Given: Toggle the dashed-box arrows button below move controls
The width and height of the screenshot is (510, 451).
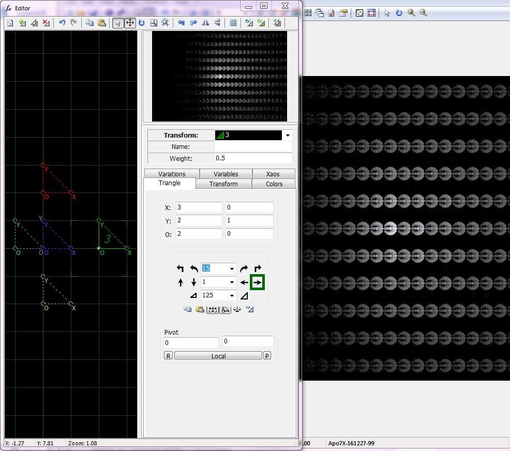Looking at the screenshot, I should coord(213,310).
